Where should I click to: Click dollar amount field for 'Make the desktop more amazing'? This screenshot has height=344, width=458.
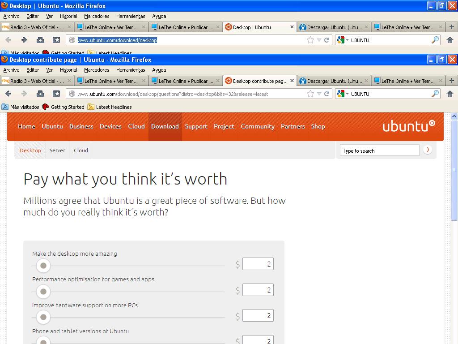click(258, 264)
